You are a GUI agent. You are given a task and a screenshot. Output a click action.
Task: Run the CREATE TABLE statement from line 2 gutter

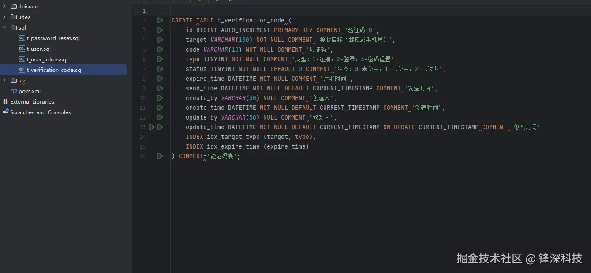click(160, 20)
